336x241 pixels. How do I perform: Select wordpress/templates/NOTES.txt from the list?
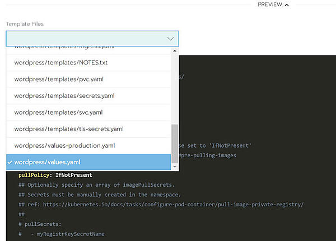coord(61,62)
